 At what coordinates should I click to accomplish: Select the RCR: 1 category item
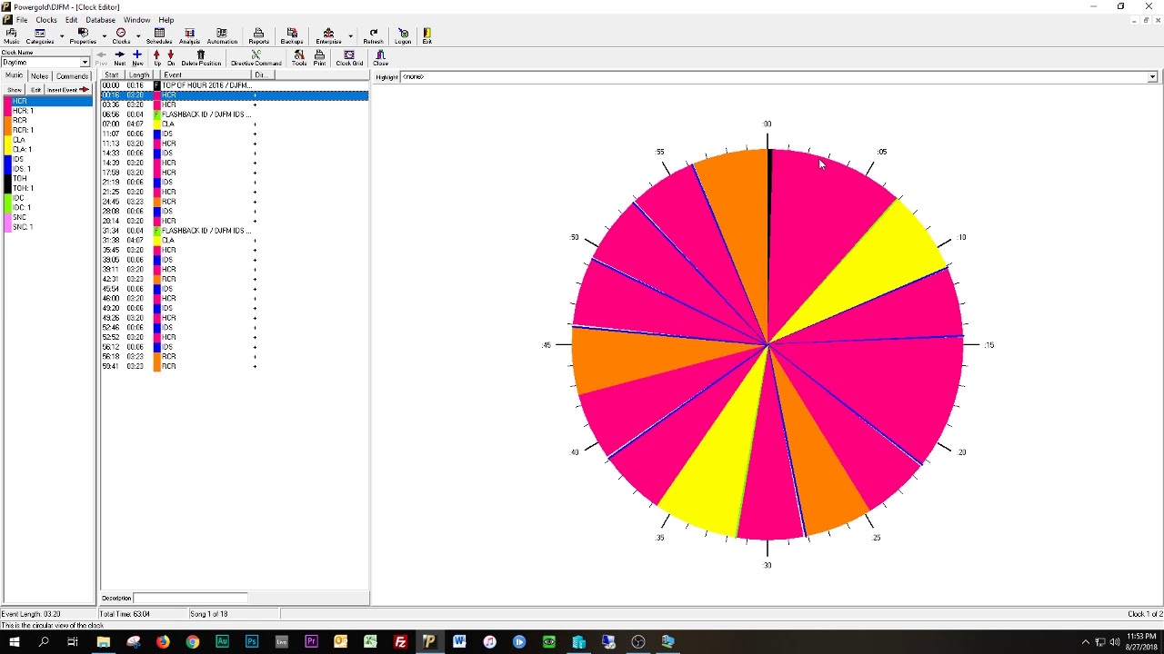(x=47, y=130)
